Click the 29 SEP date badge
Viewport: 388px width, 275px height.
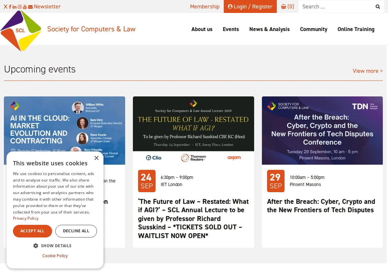point(276,181)
